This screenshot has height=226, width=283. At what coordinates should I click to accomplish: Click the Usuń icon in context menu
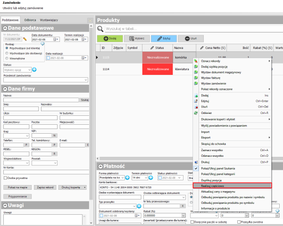click(x=196, y=107)
